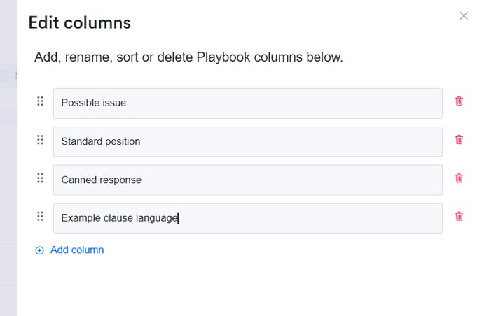Click empty panel area below Add column
Image resolution: width=482 pixels, height=316 pixels.
(245, 287)
